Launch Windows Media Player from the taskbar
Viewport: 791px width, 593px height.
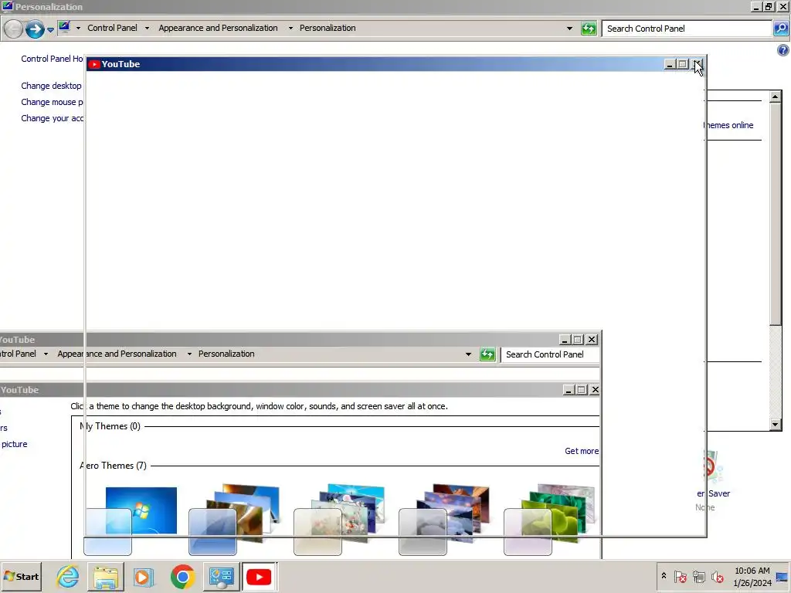coord(143,577)
